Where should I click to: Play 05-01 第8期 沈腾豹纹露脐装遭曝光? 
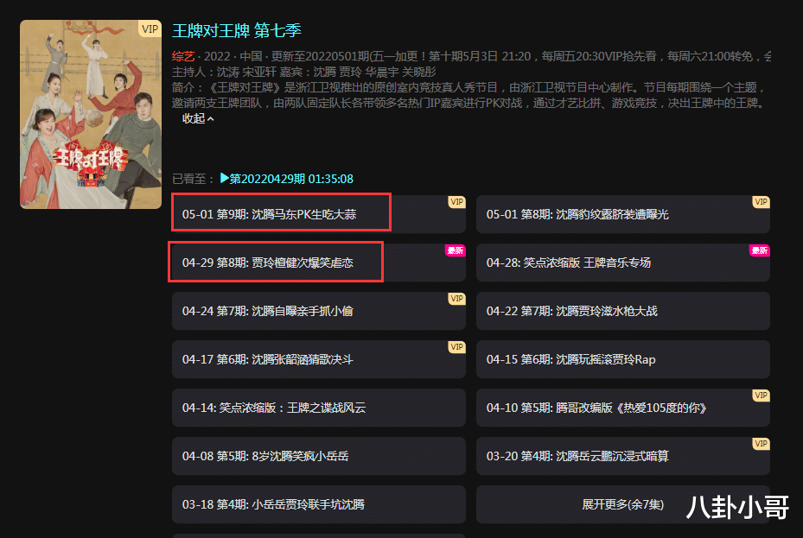[x=622, y=214]
